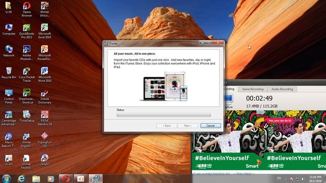Open the Control Panel desktop icon

pos(9,97)
